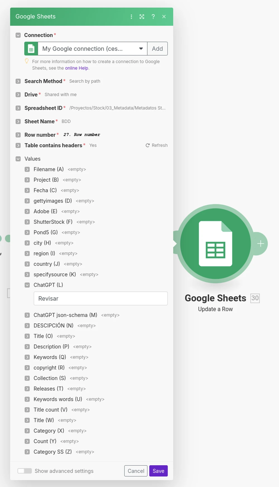This screenshot has width=279, height=487.
Task: Expand the Sheet Name field
Action: point(18,121)
